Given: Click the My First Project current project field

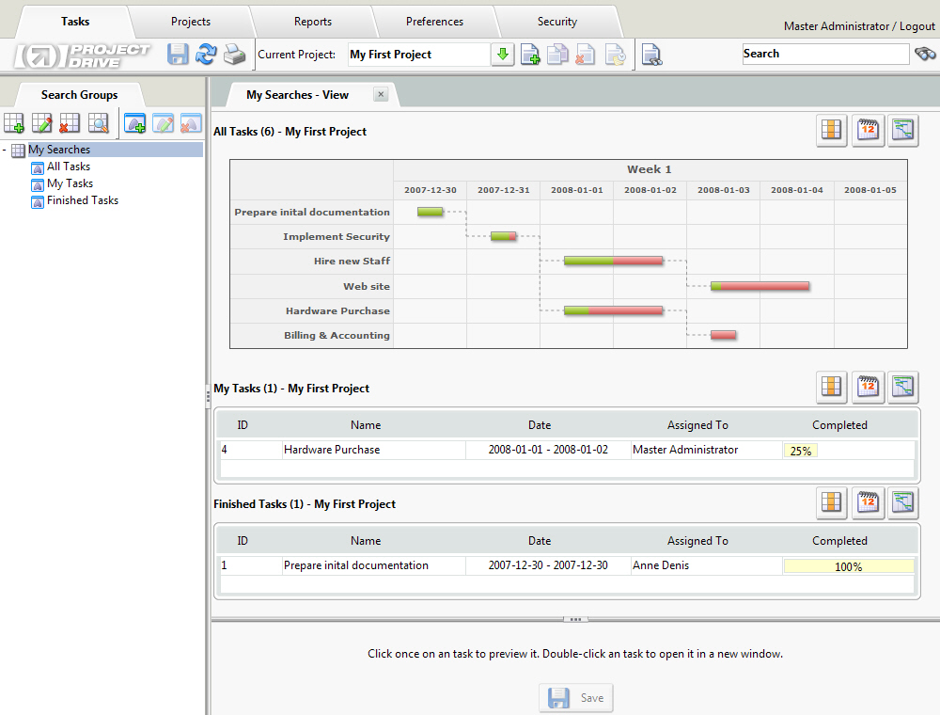Looking at the screenshot, I should coord(418,55).
